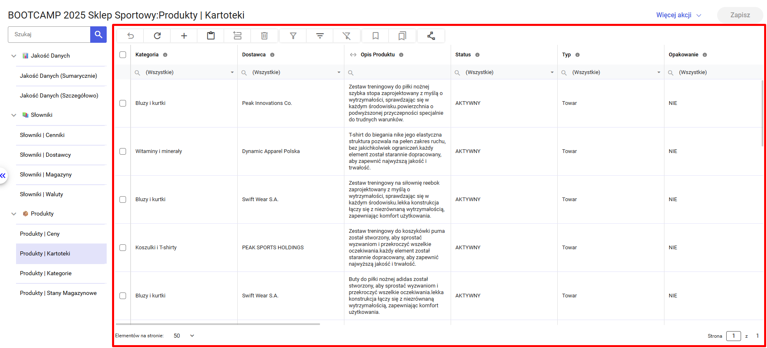
Task: Select the Dynamic Apparel Polska row checkbox
Action: click(x=123, y=151)
